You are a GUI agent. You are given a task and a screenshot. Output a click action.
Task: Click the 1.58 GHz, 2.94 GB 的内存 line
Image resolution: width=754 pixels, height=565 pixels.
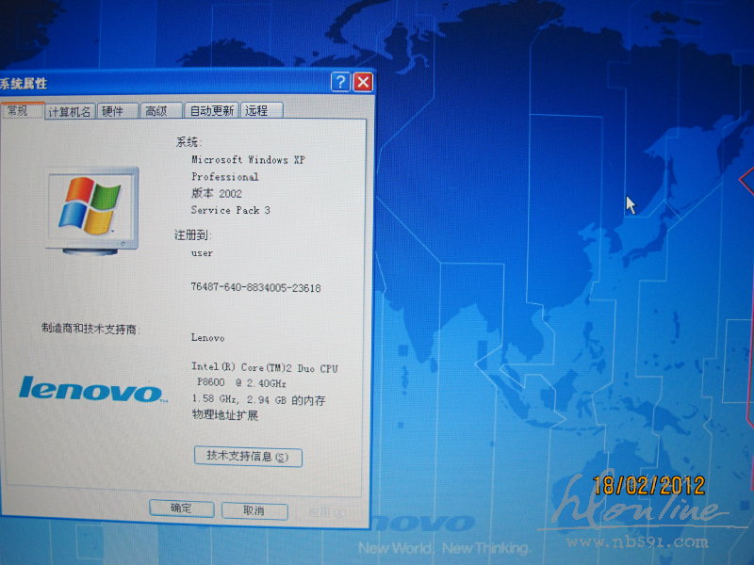pyautogui.click(x=258, y=399)
